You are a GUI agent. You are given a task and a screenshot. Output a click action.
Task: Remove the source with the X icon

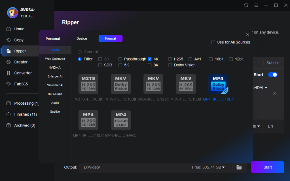(275, 93)
